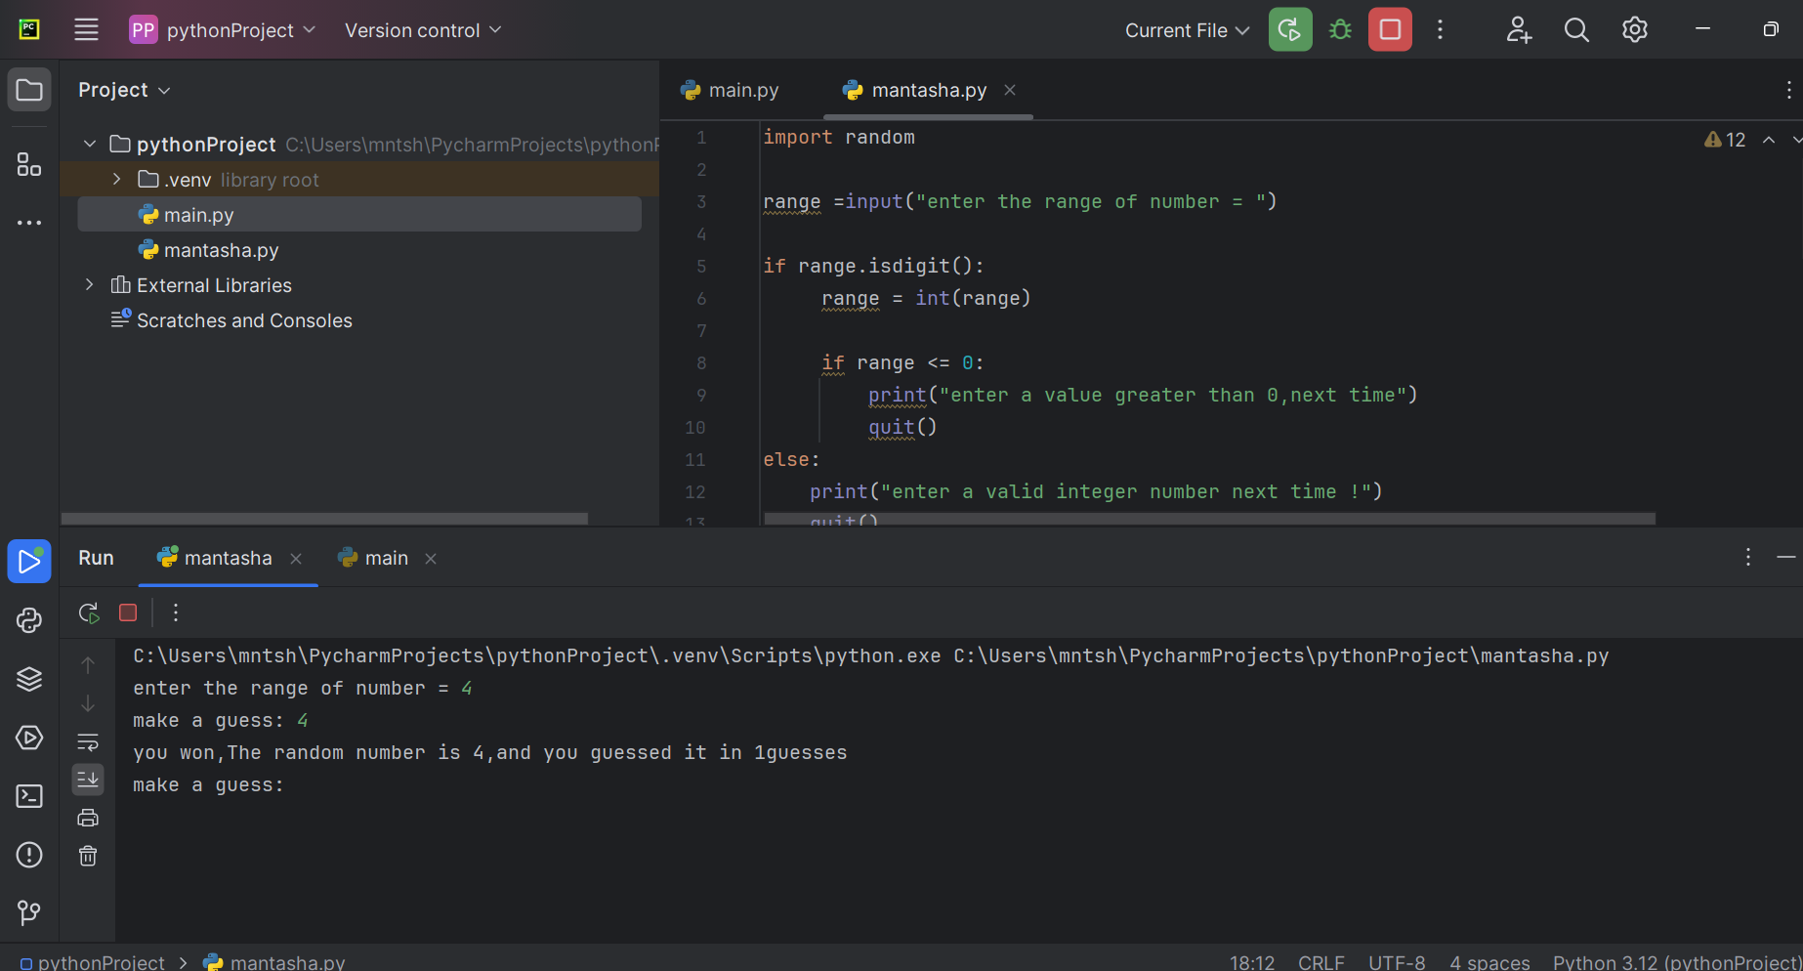This screenshot has width=1803, height=971.
Task: Change CRLF line separator
Action: coord(1321,962)
